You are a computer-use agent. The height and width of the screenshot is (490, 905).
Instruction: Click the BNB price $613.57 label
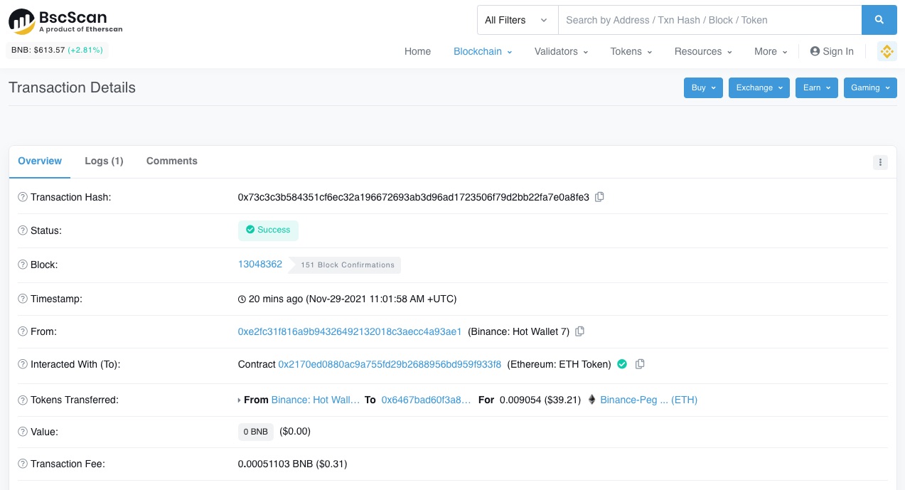(58, 50)
